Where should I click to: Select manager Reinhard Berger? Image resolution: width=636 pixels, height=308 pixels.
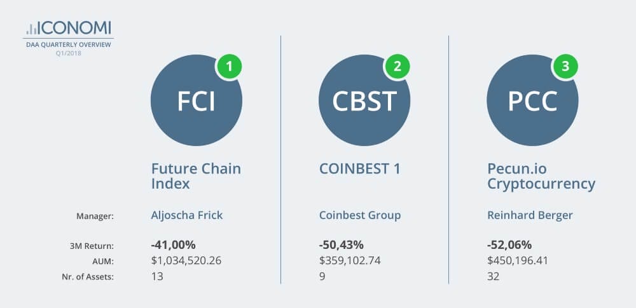(x=530, y=215)
